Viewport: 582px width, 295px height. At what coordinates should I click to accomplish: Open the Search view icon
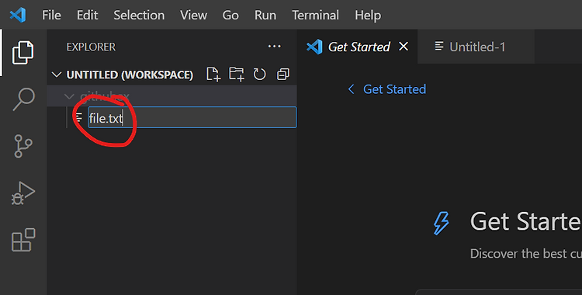coord(24,99)
